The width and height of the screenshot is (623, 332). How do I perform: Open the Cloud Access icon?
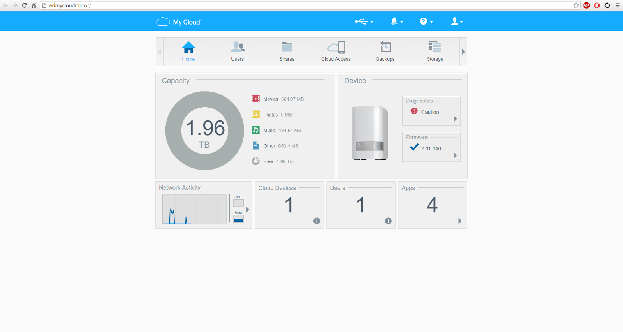[336, 47]
